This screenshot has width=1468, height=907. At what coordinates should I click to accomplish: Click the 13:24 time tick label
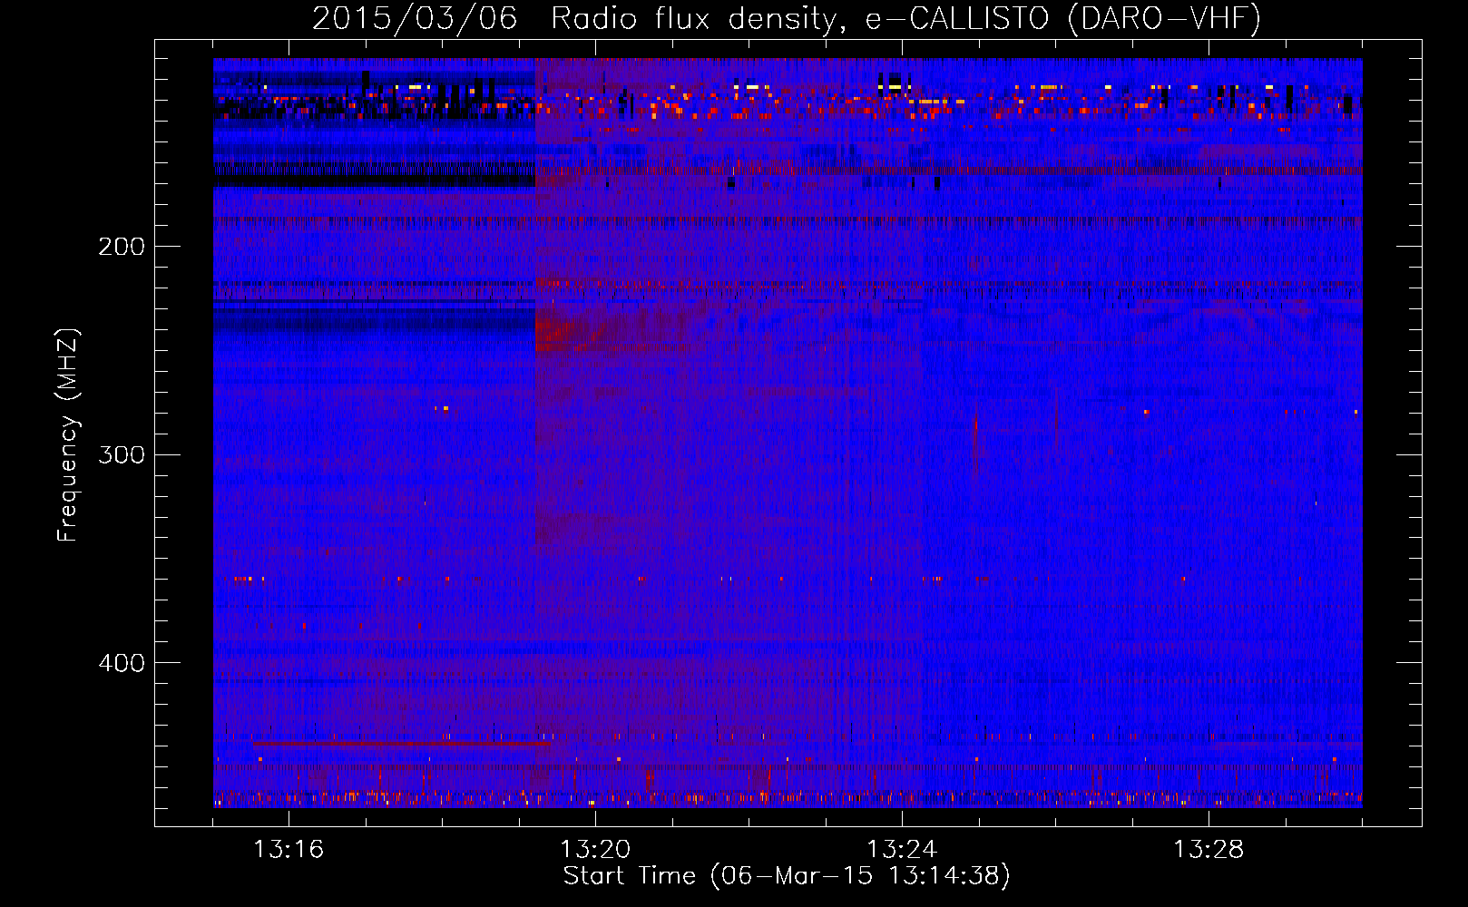(x=902, y=850)
